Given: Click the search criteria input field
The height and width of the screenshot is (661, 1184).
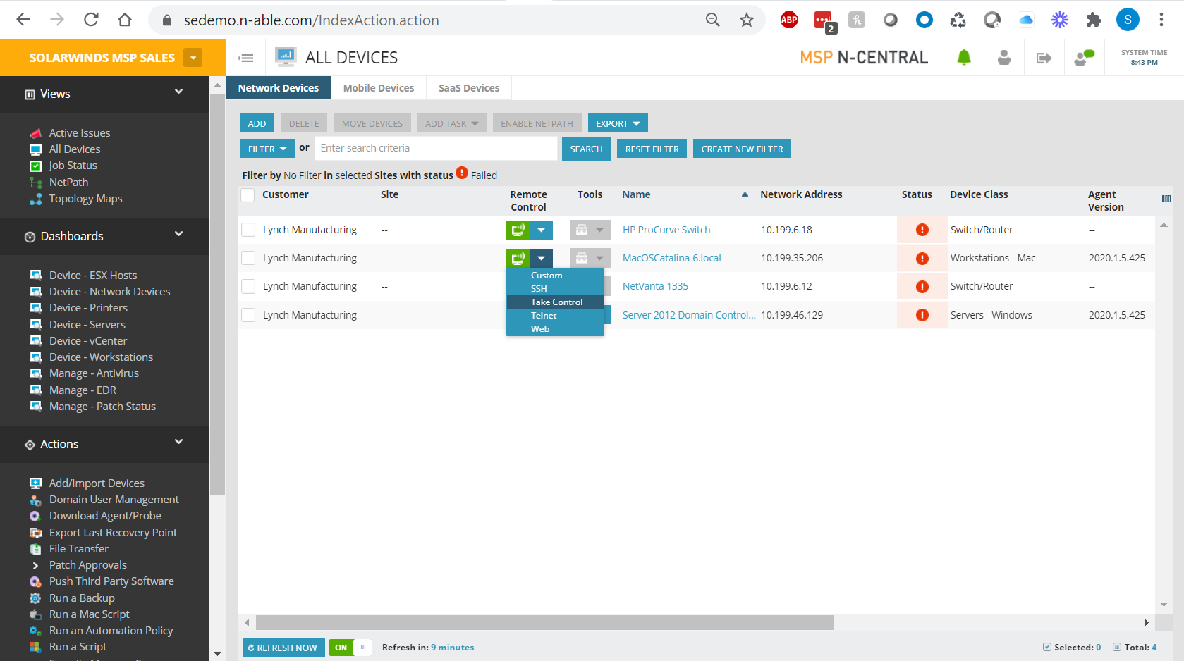Looking at the screenshot, I should pos(436,148).
